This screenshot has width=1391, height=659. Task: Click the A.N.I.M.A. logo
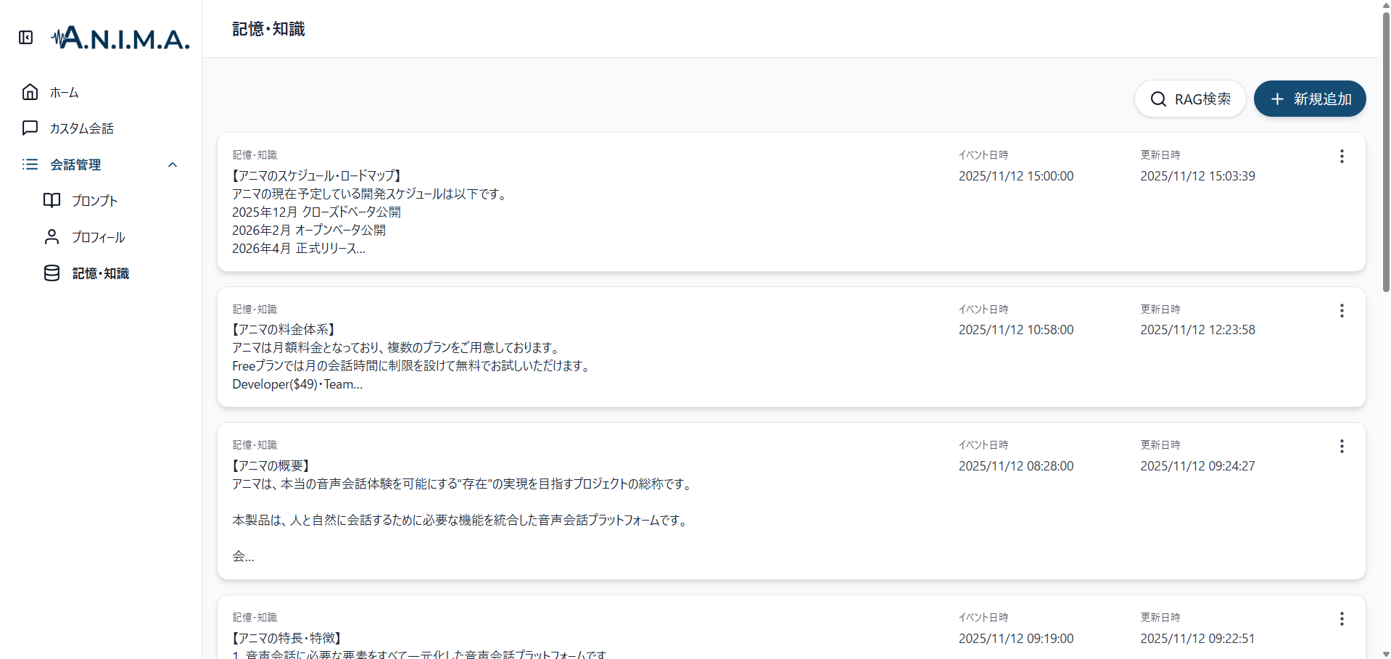(x=120, y=38)
